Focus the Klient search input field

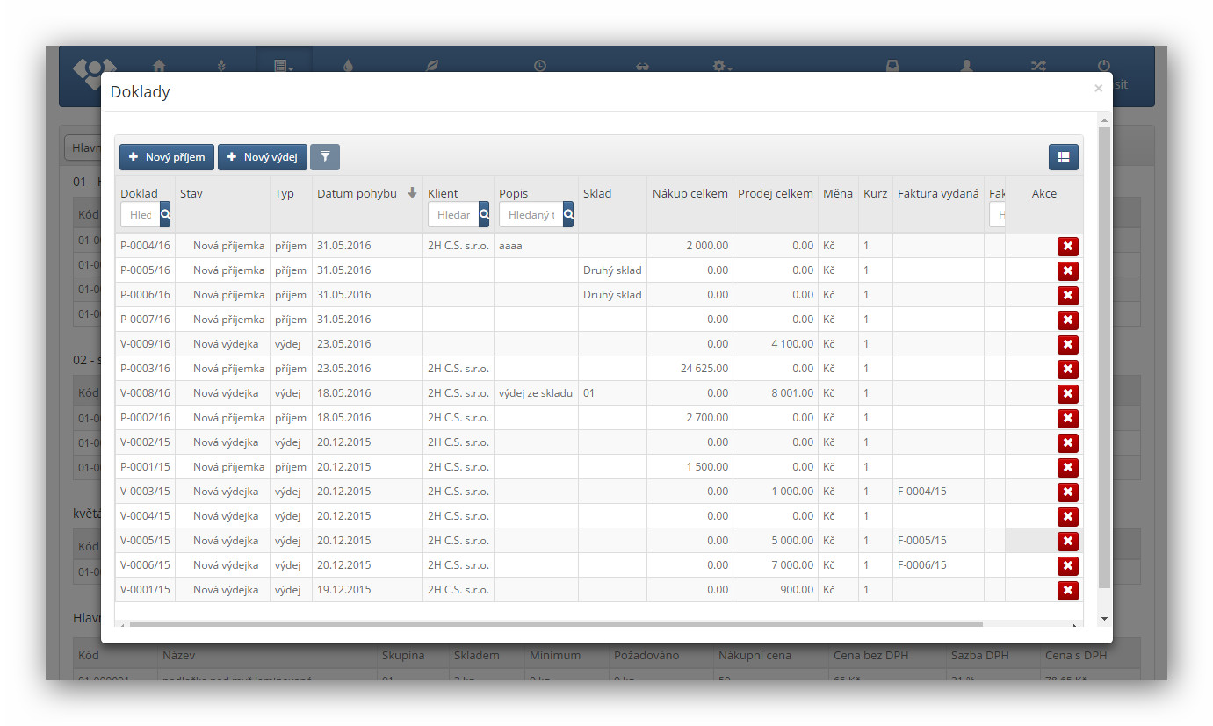click(x=453, y=214)
